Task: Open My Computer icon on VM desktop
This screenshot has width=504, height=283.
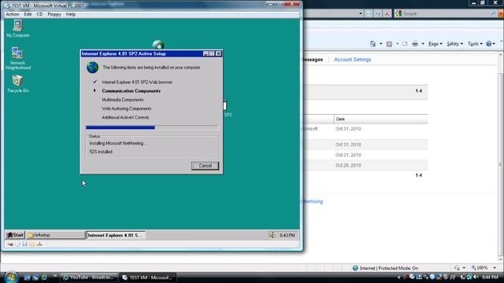Action: (x=17, y=28)
